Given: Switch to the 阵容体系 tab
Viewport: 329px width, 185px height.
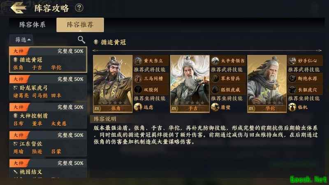Looking at the screenshot, I should [32, 25].
